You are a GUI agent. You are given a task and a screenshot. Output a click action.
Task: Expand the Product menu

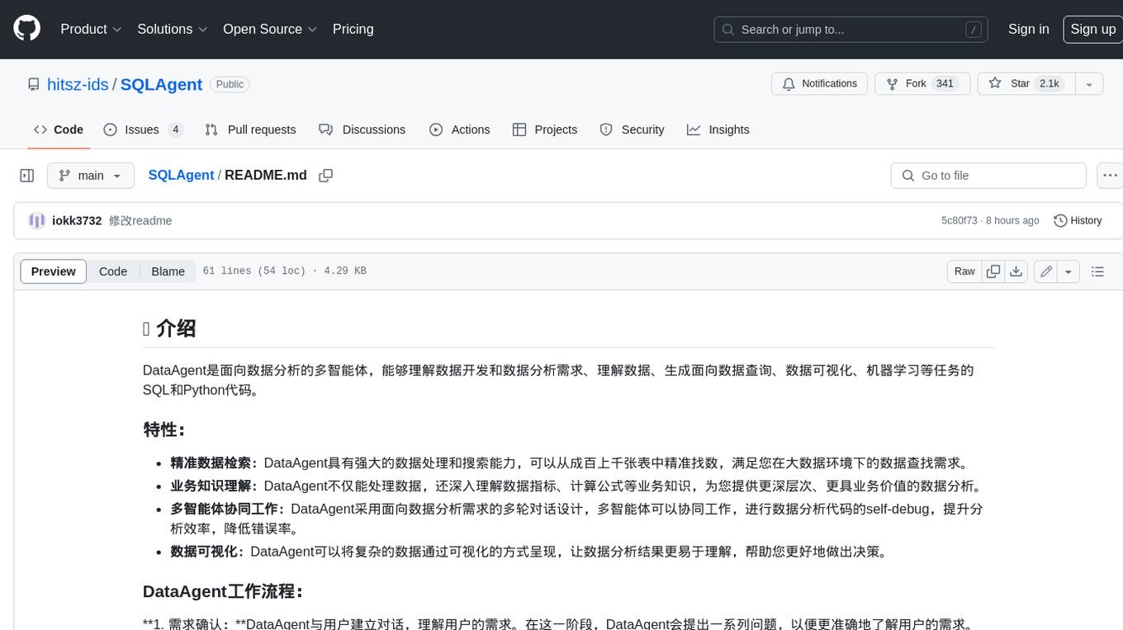(x=91, y=29)
